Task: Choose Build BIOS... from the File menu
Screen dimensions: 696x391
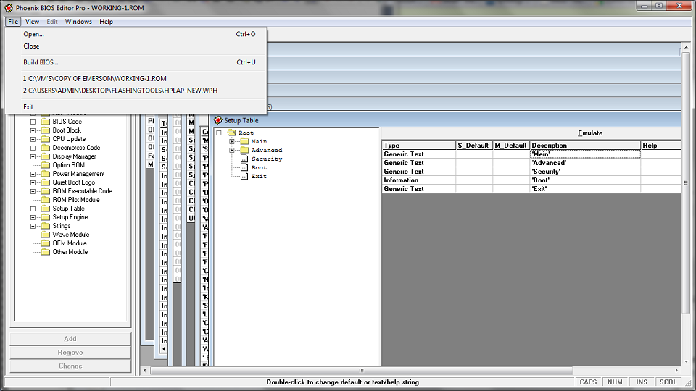Action: [41, 62]
